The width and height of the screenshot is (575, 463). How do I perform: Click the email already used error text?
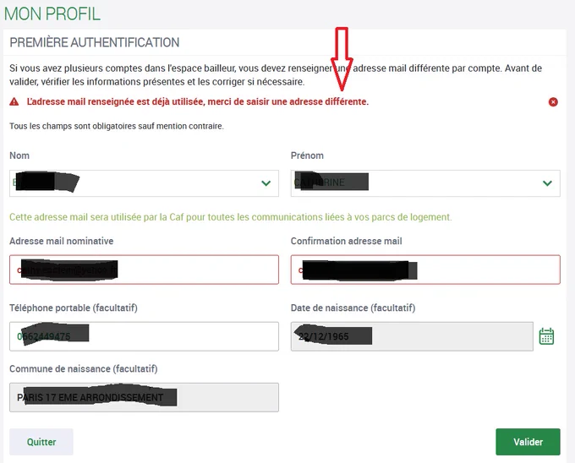[x=198, y=102]
